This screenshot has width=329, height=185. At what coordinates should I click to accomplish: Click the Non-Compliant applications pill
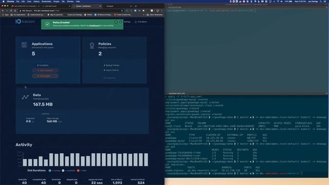pyautogui.click(x=45, y=70)
